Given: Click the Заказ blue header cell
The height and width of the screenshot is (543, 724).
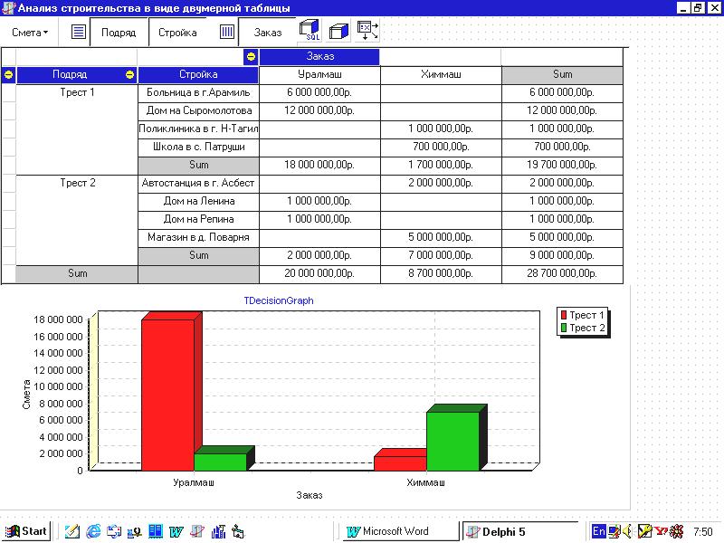Looking at the screenshot, I should click(x=319, y=56).
